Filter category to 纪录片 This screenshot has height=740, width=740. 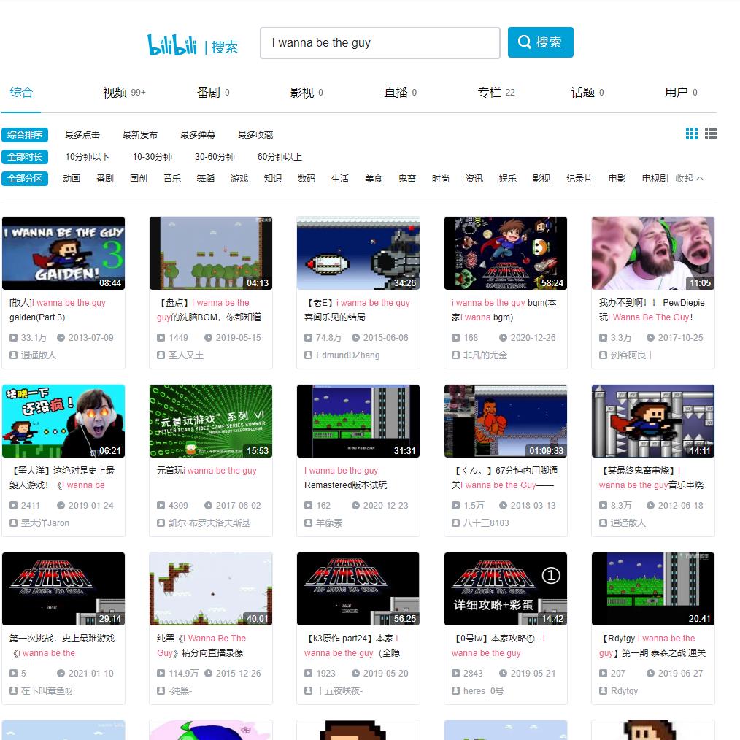[x=579, y=179]
